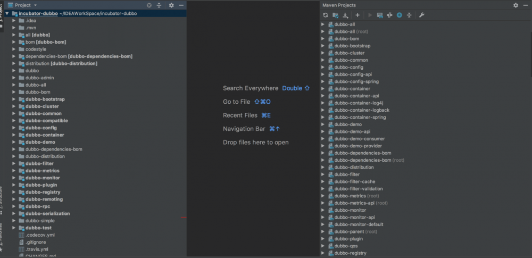Toggle offline mode in the Maven toolbar
This screenshot has width=532, height=258.
[389, 15]
